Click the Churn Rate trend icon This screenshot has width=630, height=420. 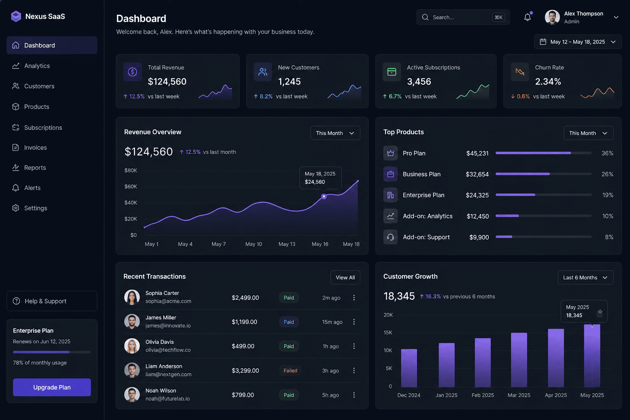pos(520,72)
